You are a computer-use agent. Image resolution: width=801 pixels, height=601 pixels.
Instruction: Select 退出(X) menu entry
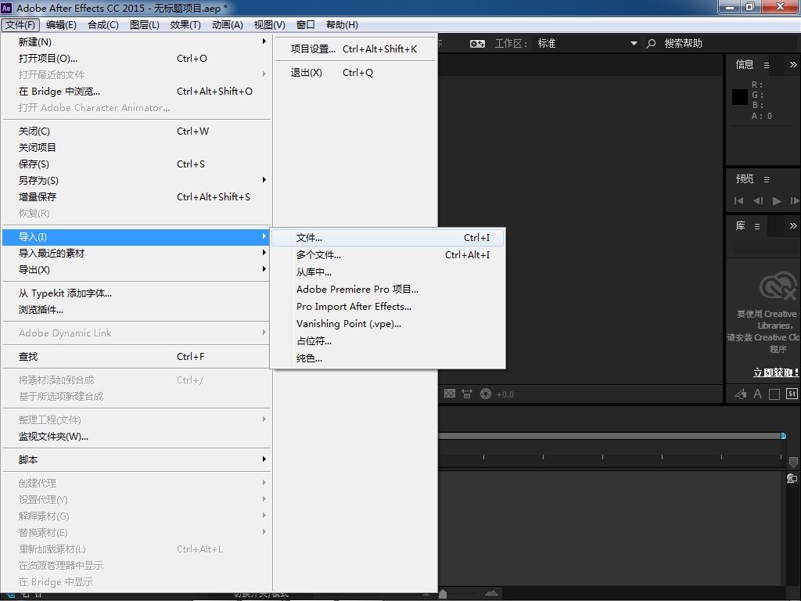tap(354, 73)
